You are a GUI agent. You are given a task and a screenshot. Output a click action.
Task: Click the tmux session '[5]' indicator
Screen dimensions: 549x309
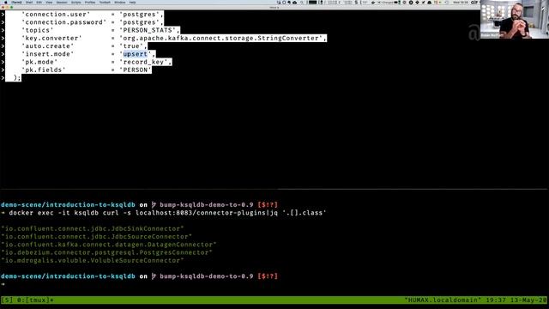(7, 300)
